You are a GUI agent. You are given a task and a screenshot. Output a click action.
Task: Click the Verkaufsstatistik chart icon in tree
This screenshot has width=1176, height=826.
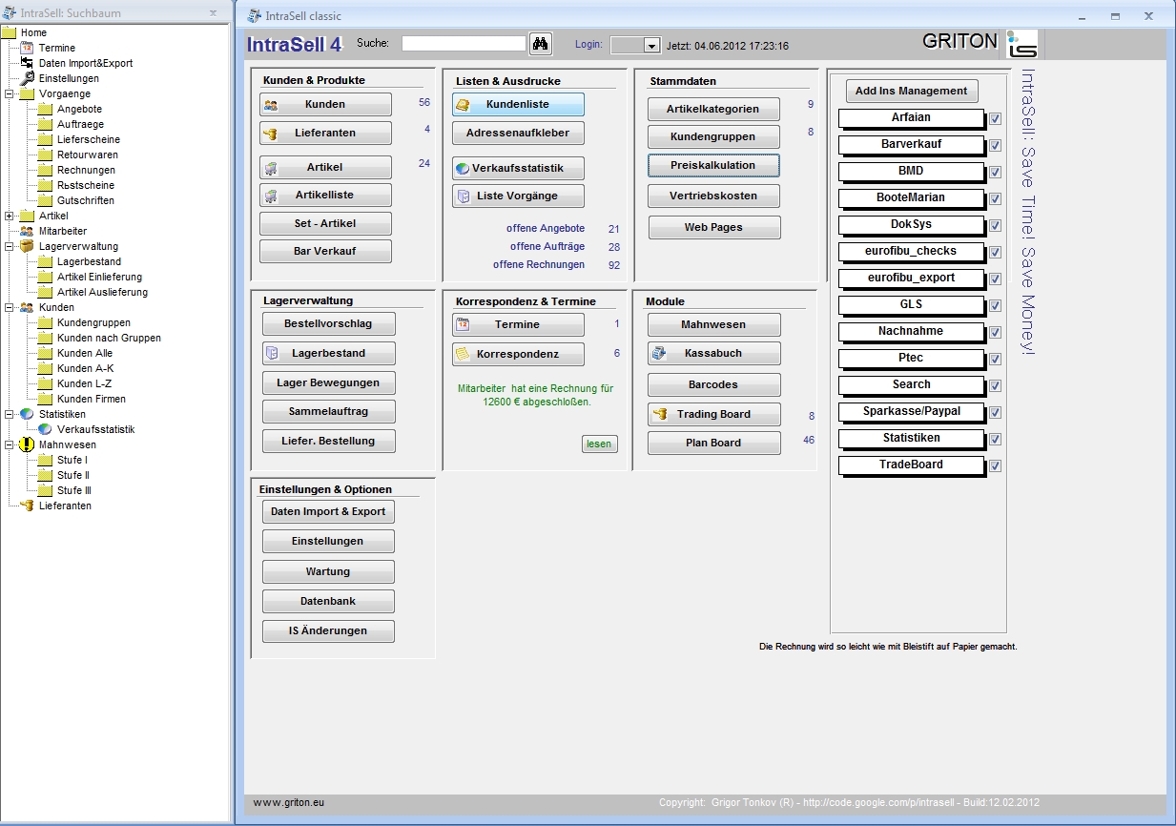tap(45, 429)
